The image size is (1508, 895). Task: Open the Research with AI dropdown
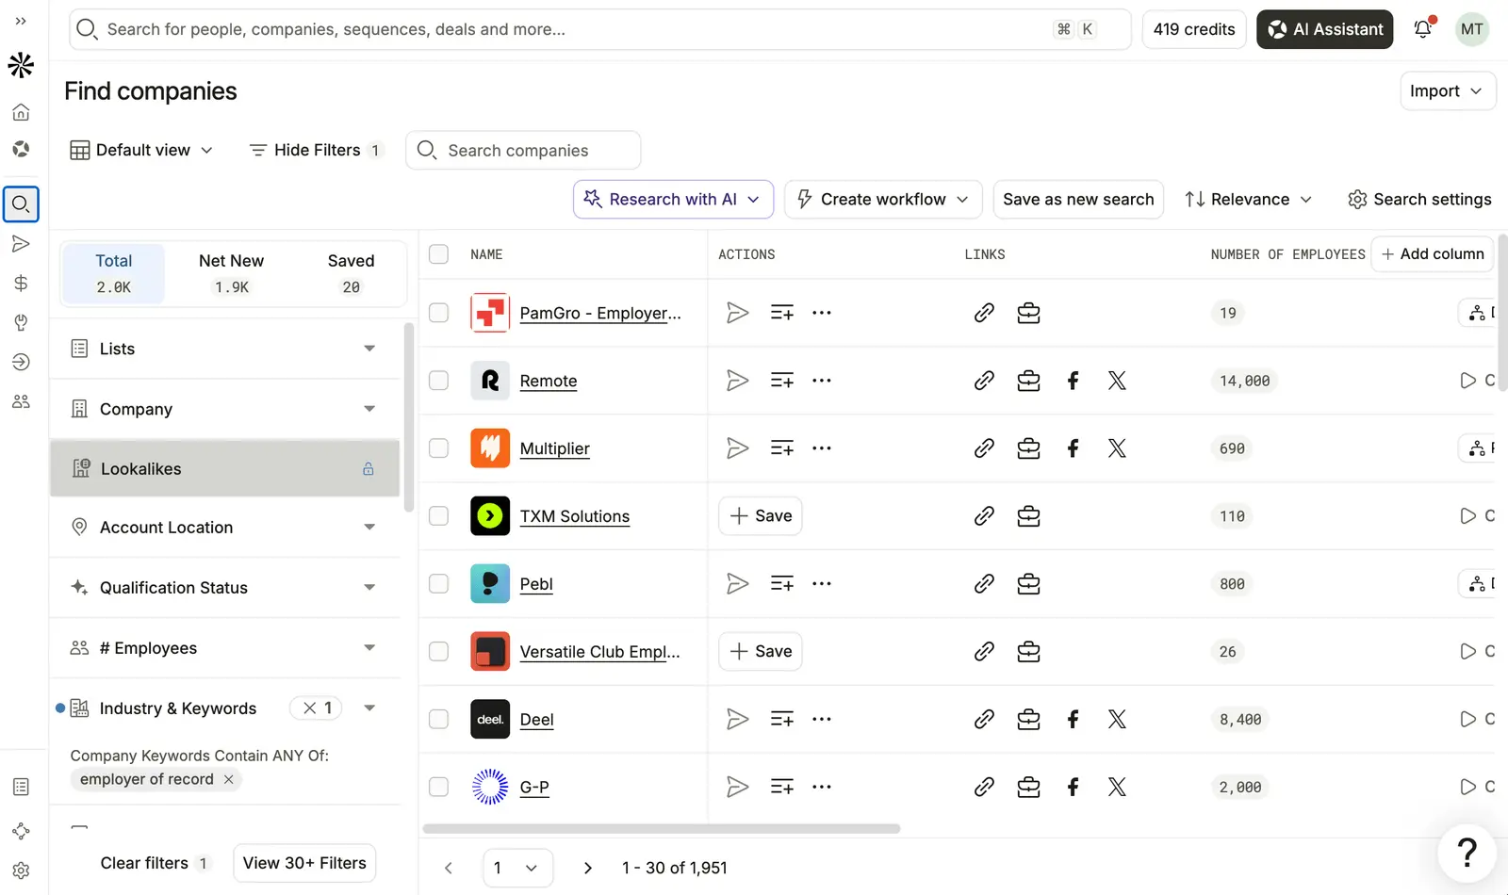(x=673, y=200)
